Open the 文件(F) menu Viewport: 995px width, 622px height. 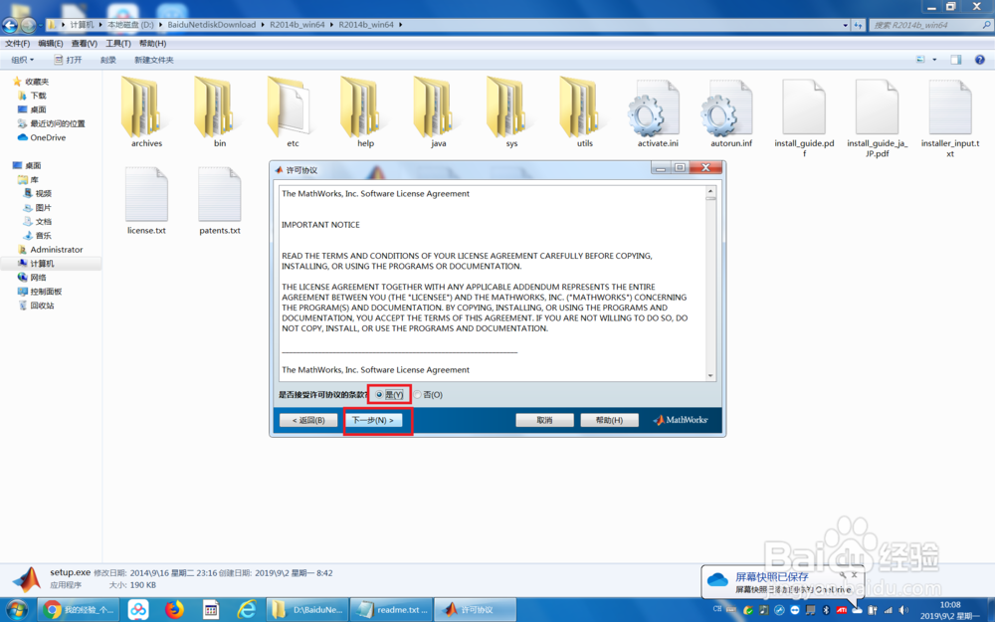(x=17, y=43)
